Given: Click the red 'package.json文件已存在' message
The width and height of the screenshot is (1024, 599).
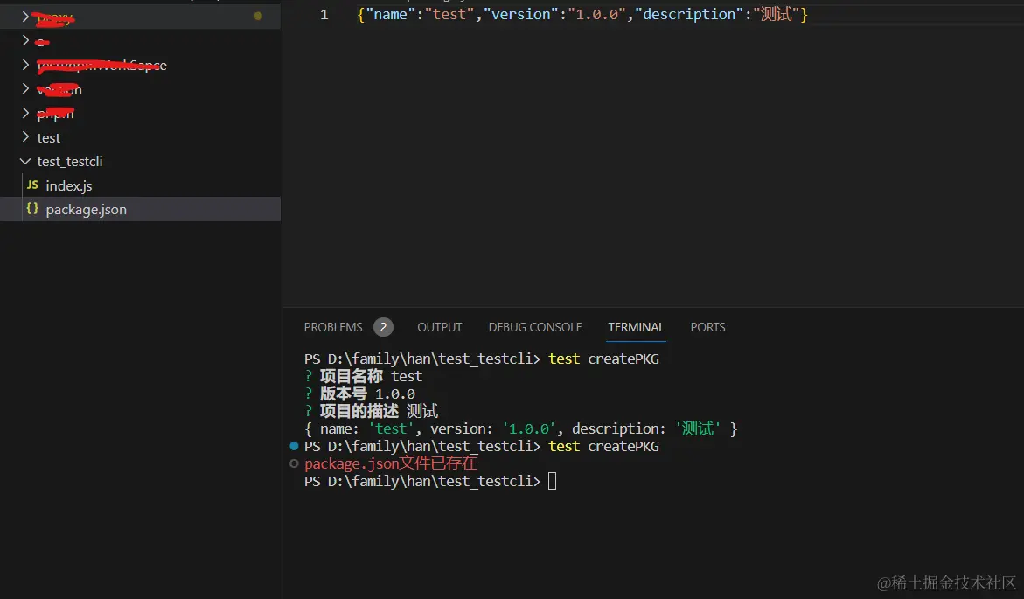Looking at the screenshot, I should 391,463.
